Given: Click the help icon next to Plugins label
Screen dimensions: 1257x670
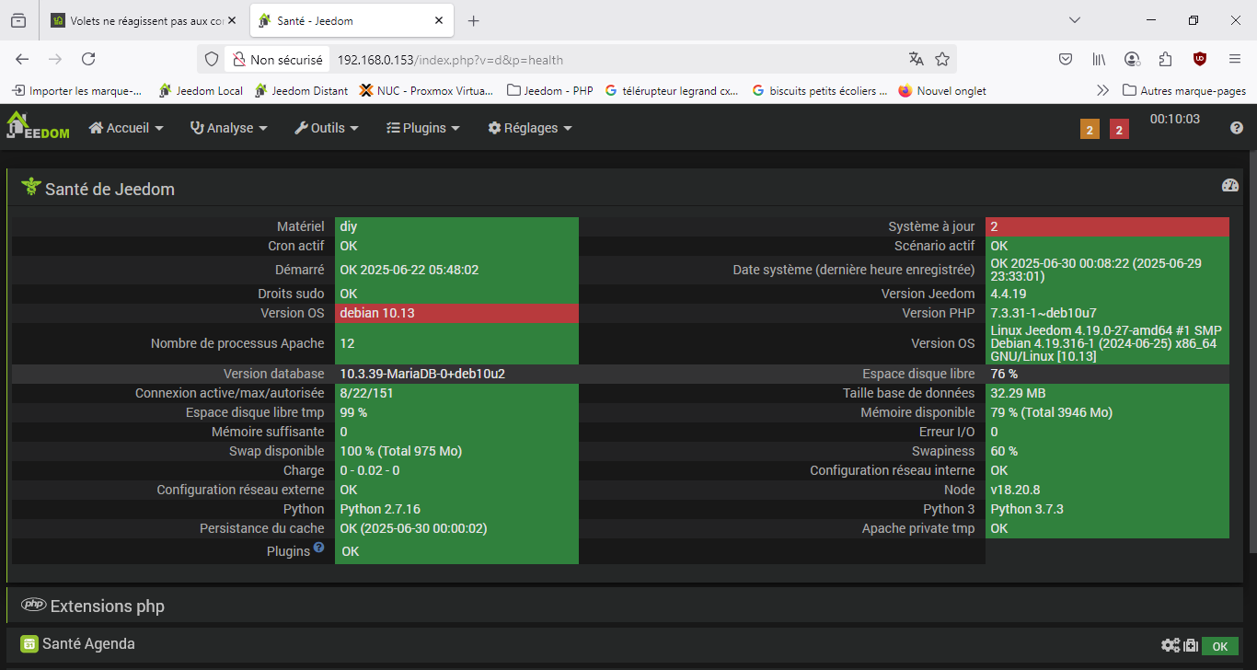Looking at the screenshot, I should tap(318, 547).
